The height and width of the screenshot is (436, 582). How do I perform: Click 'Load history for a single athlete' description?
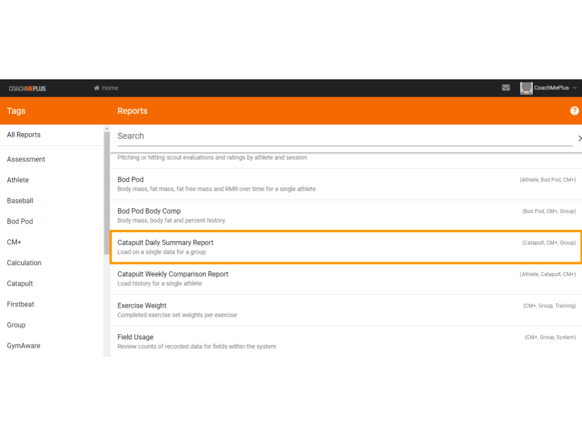[x=159, y=283]
